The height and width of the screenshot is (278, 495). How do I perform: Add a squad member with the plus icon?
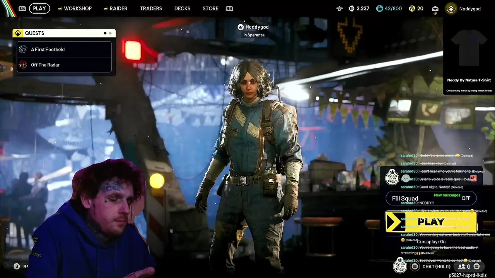pos(406,178)
